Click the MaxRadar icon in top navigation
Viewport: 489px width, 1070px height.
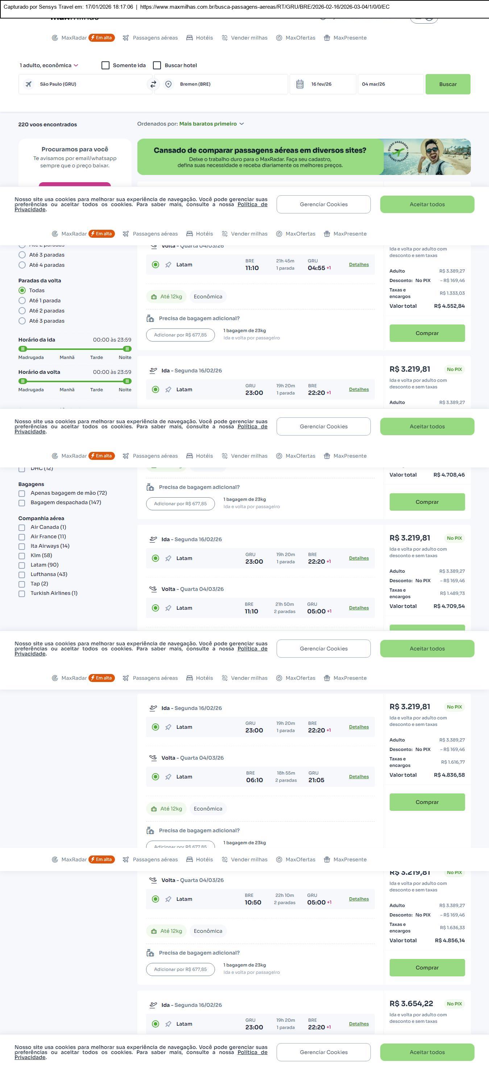[x=55, y=38]
